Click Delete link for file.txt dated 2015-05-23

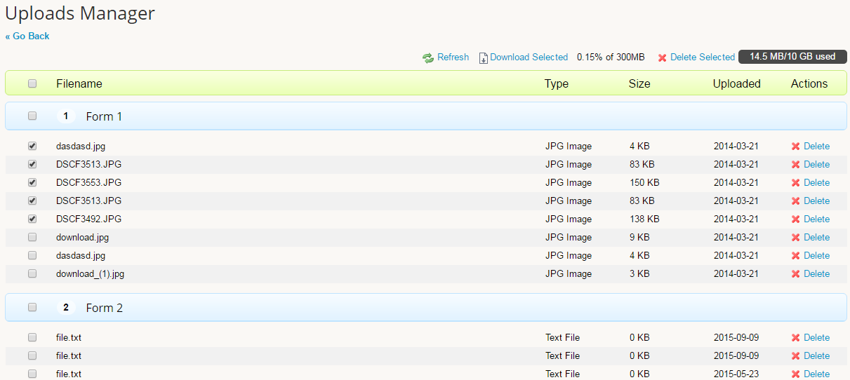(x=816, y=374)
